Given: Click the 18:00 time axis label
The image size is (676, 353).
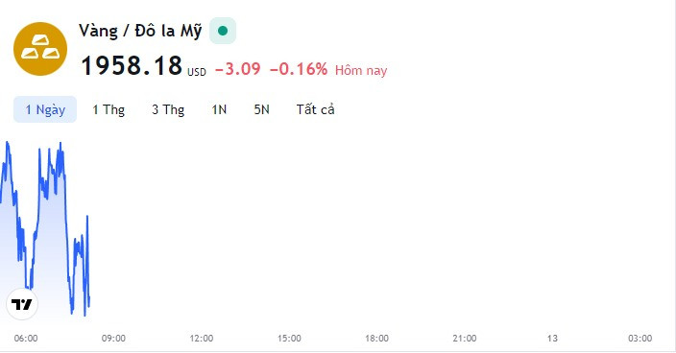Looking at the screenshot, I should [x=376, y=339].
